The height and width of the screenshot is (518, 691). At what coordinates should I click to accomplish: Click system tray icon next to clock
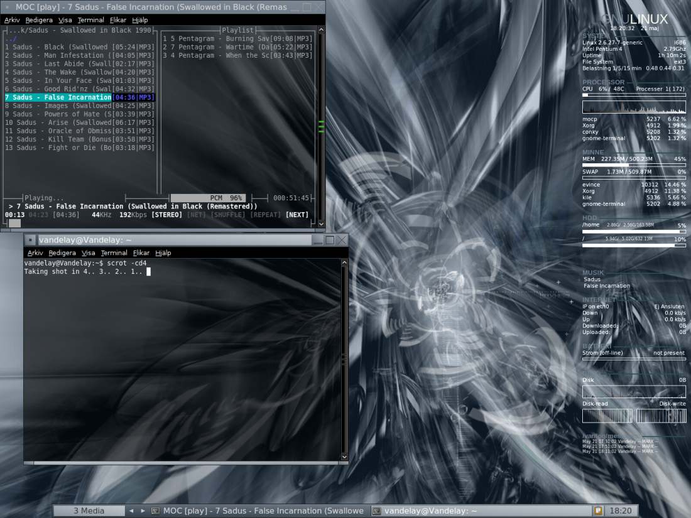598,510
